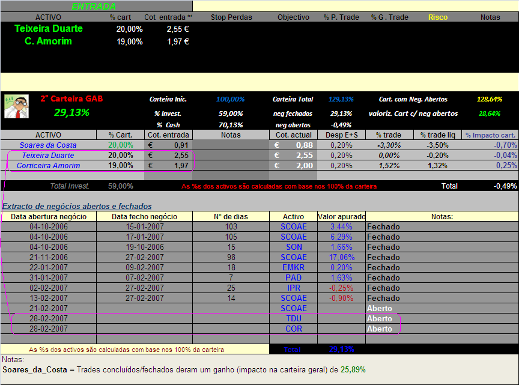Click the IPR asset cell

point(293,288)
